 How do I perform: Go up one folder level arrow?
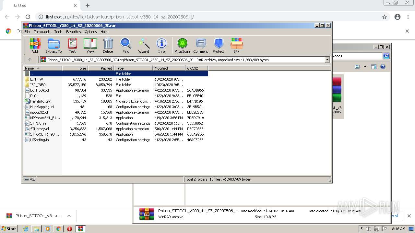(30, 60)
